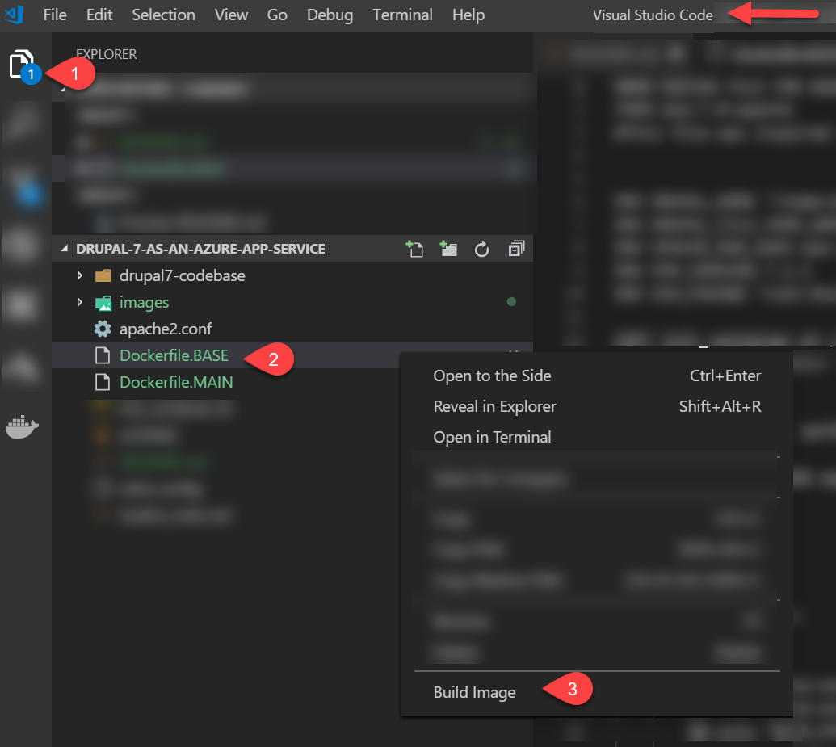Screen dimensions: 836x747
Task: Open apache2.conf file
Action: coord(166,329)
